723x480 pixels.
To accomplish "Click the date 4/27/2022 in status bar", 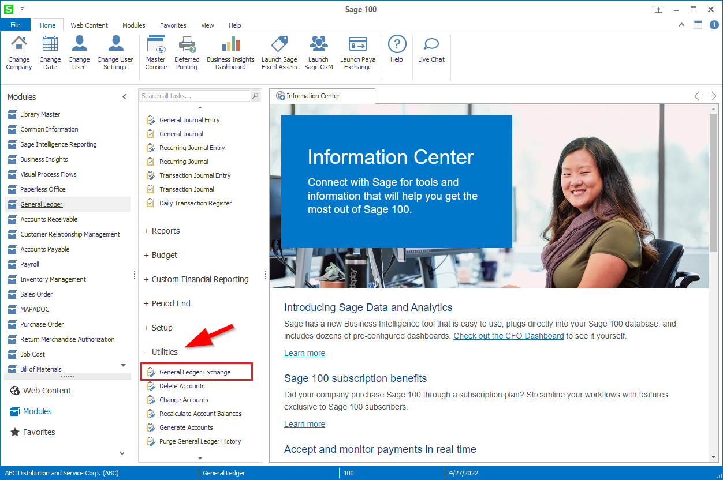I will click(464, 473).
